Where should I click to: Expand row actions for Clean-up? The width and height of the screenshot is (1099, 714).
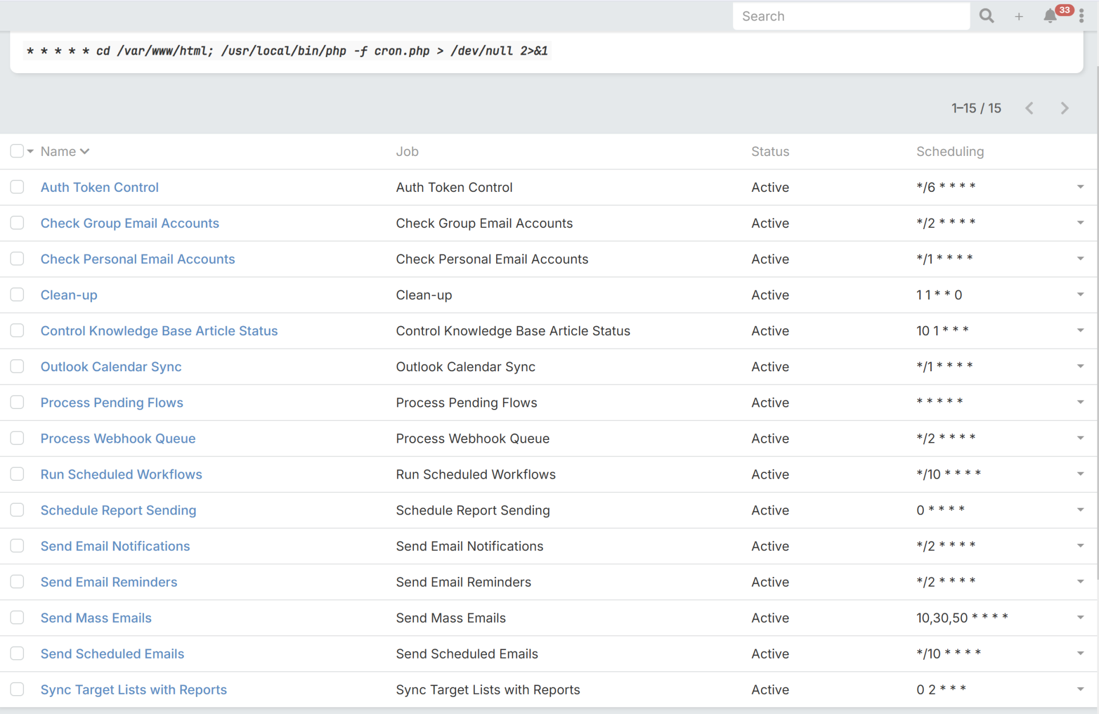1080,295
